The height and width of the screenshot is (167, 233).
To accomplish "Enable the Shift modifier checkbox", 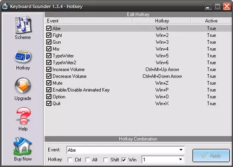I will pyautogui.click(x=106, y=160).
